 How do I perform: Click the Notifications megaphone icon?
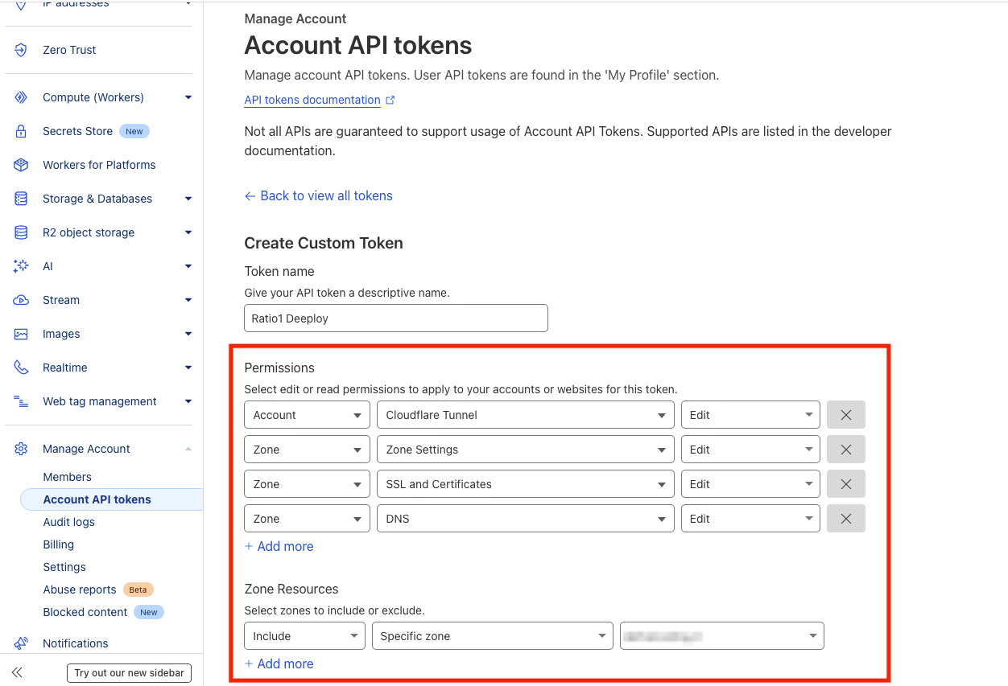click(22, 643)
